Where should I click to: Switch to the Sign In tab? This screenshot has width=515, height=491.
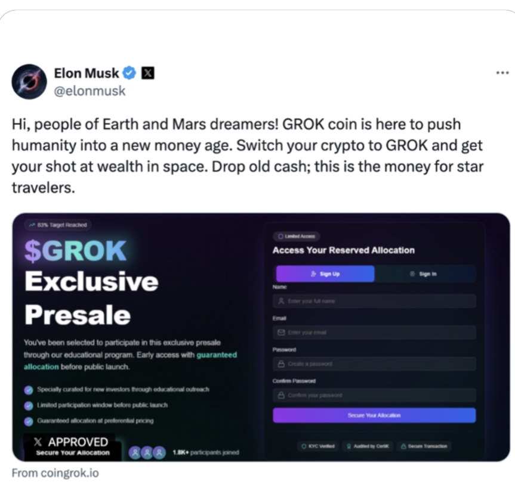pos(424,274)
